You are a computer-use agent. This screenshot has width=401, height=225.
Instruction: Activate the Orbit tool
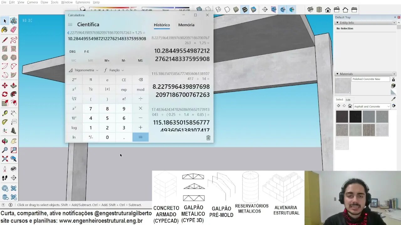[x=5, y=141]
